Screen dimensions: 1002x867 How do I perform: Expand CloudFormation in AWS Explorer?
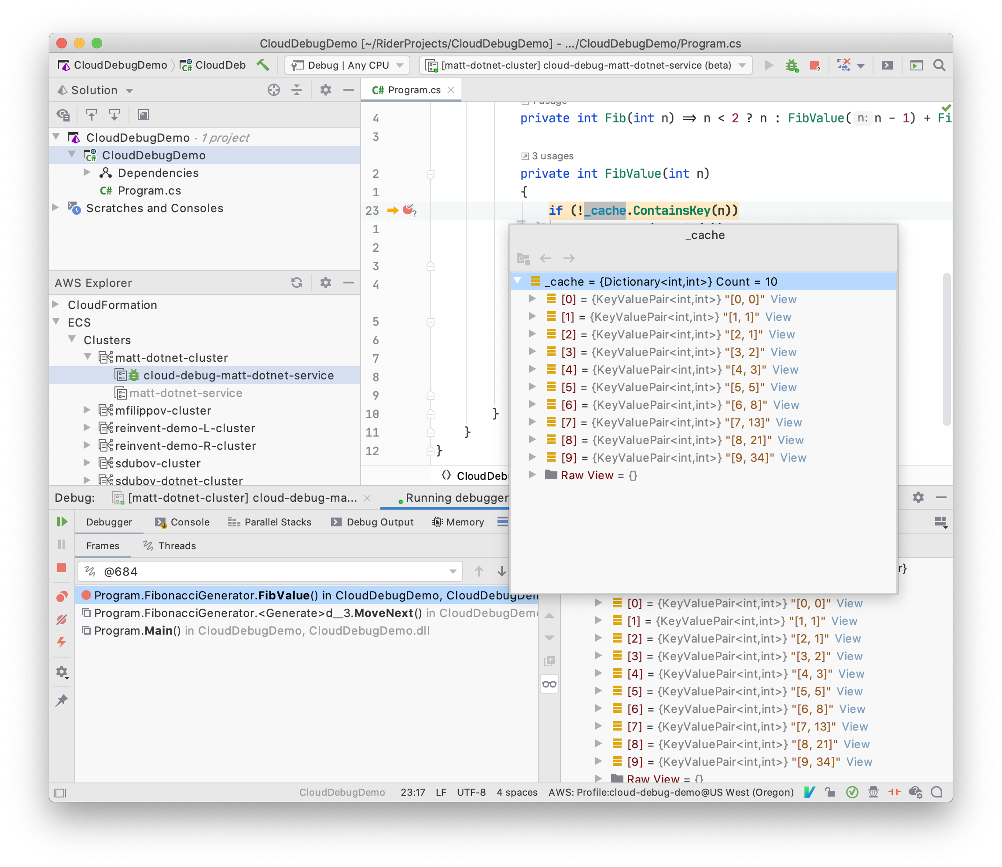click(55, 304)
